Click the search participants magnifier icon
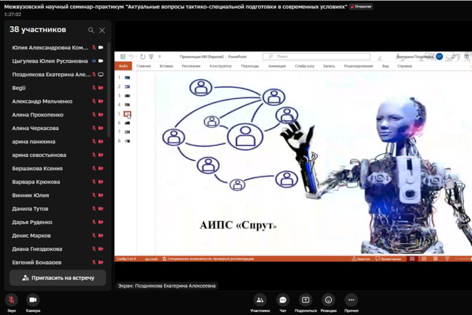 [91, 30]
